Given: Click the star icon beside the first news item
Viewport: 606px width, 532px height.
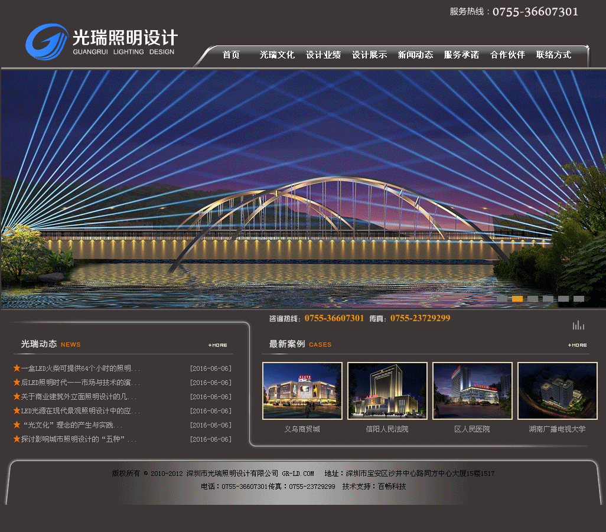Looking at the screenshot, I should pos(17,368).
